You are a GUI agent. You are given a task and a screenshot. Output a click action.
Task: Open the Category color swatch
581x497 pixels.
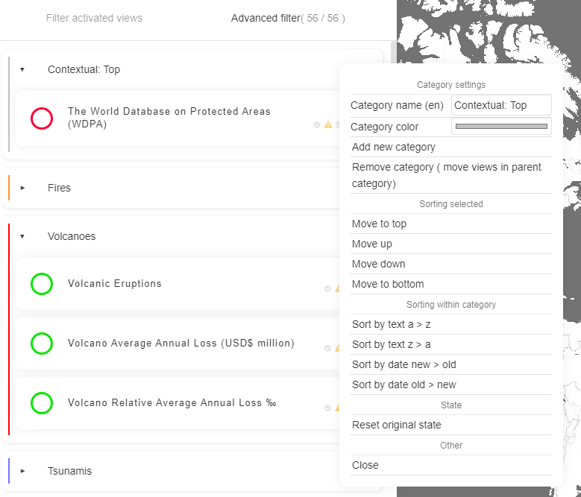click(501, 127)
